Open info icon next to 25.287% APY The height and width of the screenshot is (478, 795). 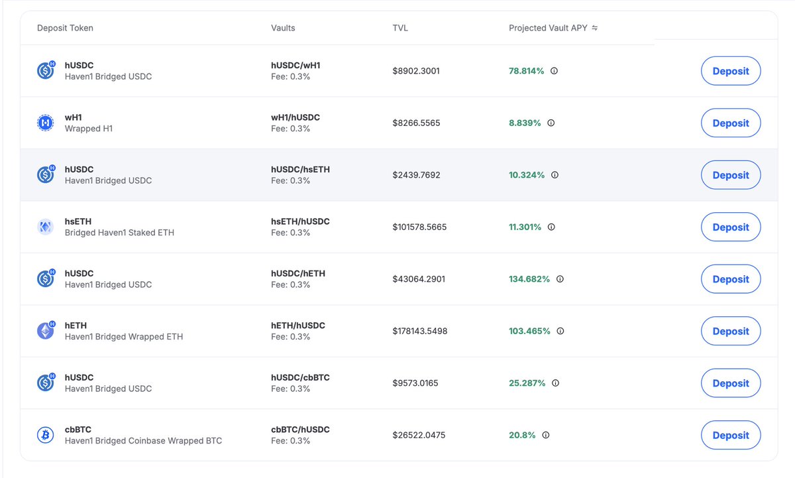[x=555, y=383]
